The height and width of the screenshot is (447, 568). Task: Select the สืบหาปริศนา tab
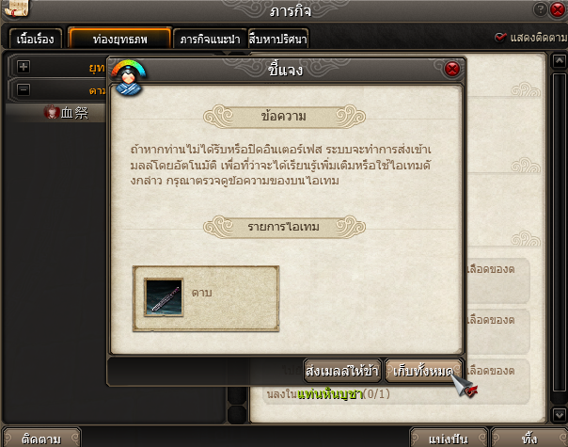tap(278, 39)
